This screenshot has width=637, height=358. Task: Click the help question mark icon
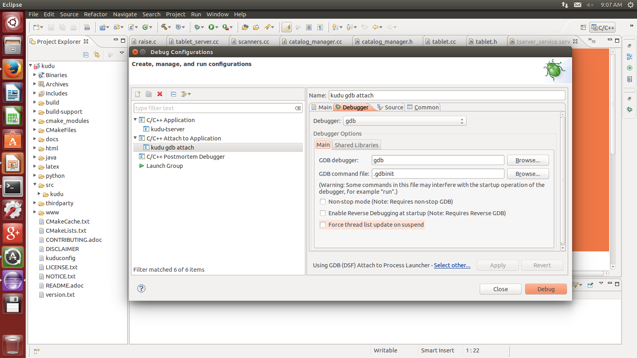pos(141,288)
